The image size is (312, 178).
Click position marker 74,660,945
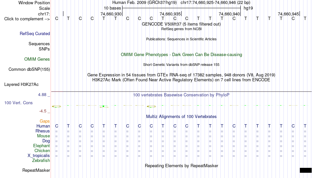[288, 14]
